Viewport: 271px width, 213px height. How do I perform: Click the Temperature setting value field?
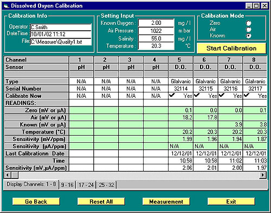156,46
